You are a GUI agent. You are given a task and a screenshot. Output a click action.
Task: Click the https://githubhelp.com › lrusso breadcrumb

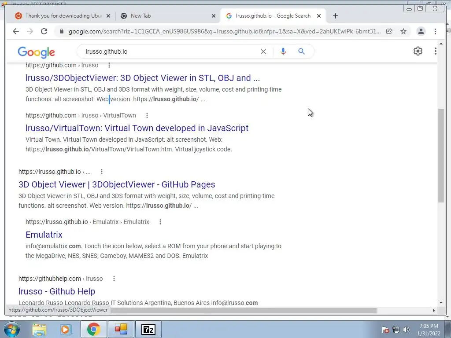61,279
